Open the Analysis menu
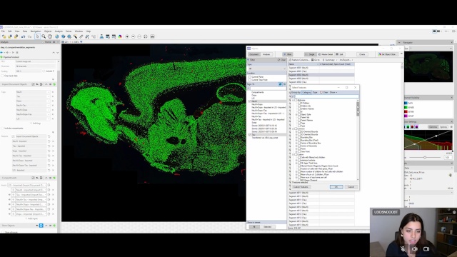This screenshot has width=457, height=257. [59, 31]
